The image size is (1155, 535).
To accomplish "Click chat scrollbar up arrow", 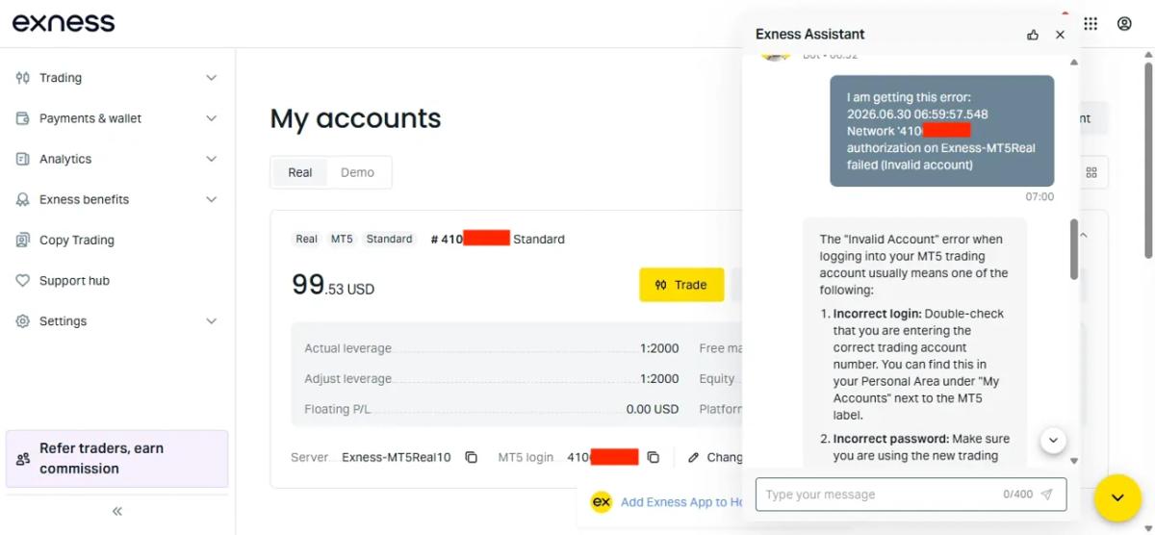I will 1074,63.
